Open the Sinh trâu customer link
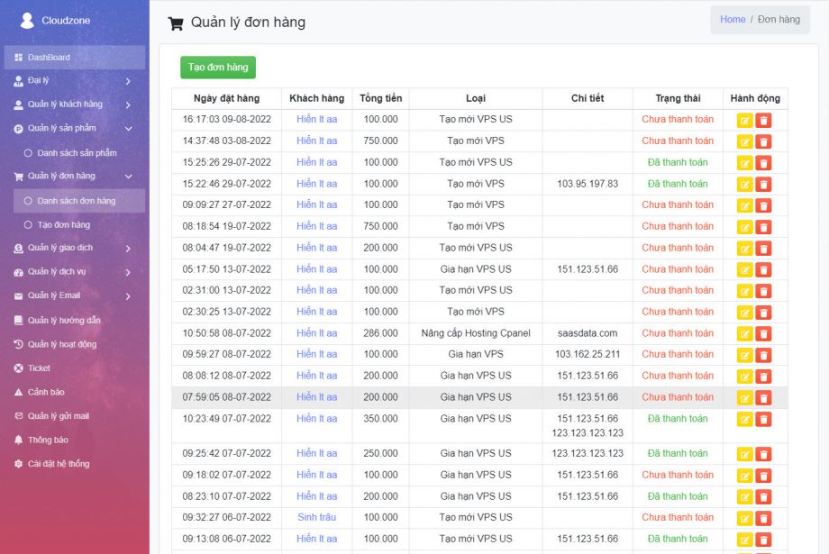The width and height of the screenshot is (829, 554). click(317, 517)
